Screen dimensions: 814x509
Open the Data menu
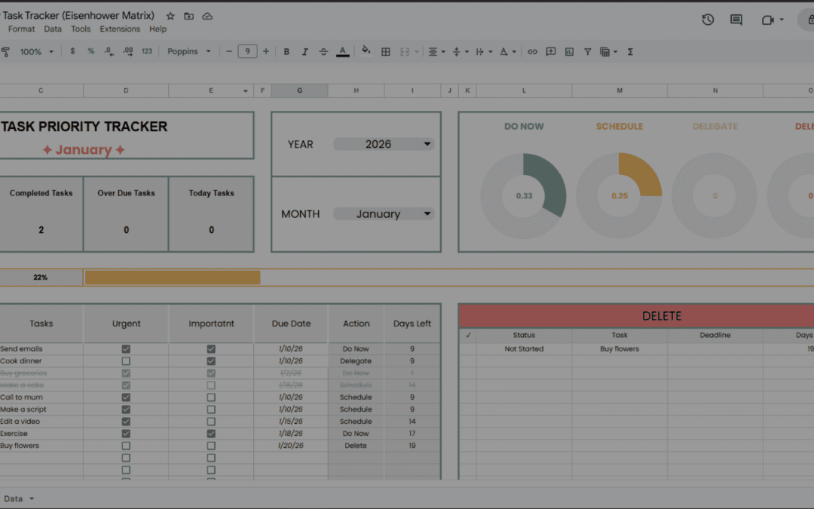53,29
